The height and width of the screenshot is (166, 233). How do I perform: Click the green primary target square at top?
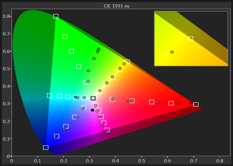pyautogui.click(x=56, y=16)
